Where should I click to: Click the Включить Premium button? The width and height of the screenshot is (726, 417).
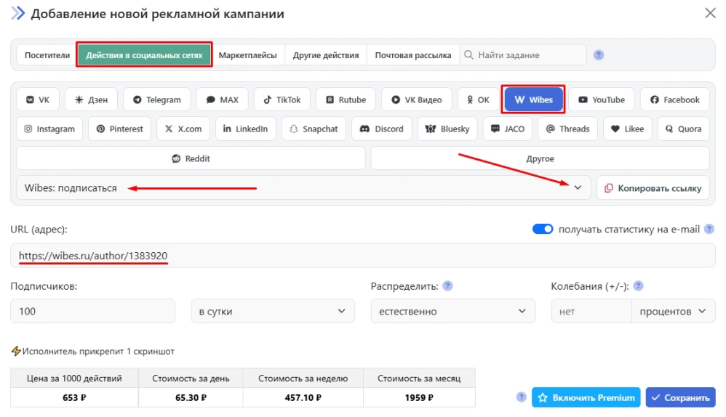tap(586, 397)
